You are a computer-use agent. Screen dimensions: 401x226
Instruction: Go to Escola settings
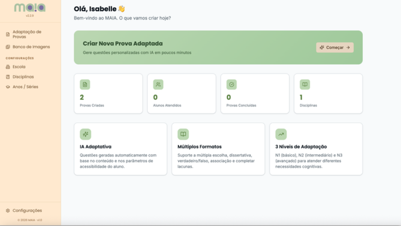coord(30,67)
